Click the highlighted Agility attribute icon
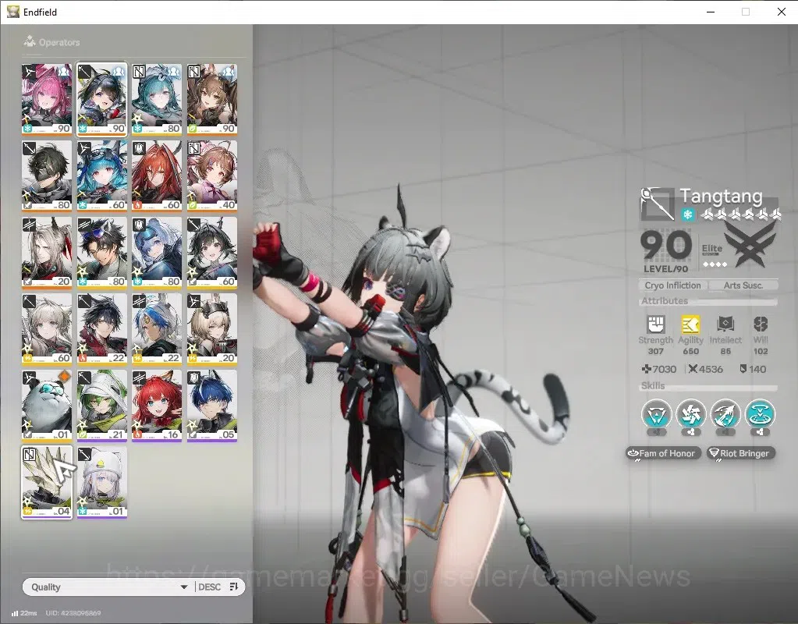The image size is (798, 624). coord(690,324)
